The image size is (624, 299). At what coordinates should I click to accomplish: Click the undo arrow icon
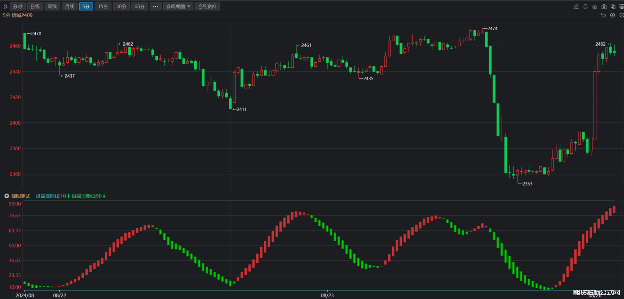click(x=603, y=15)
